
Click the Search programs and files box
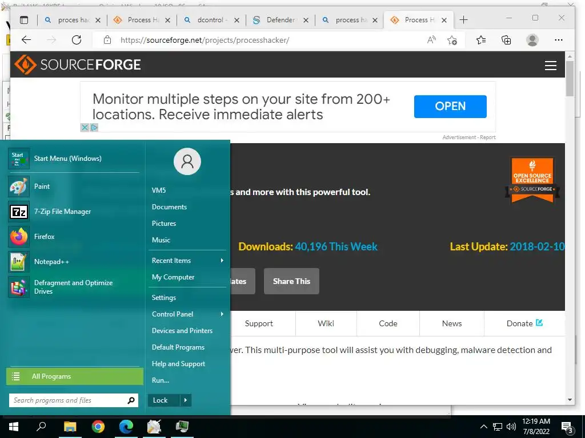coord(74,400)
